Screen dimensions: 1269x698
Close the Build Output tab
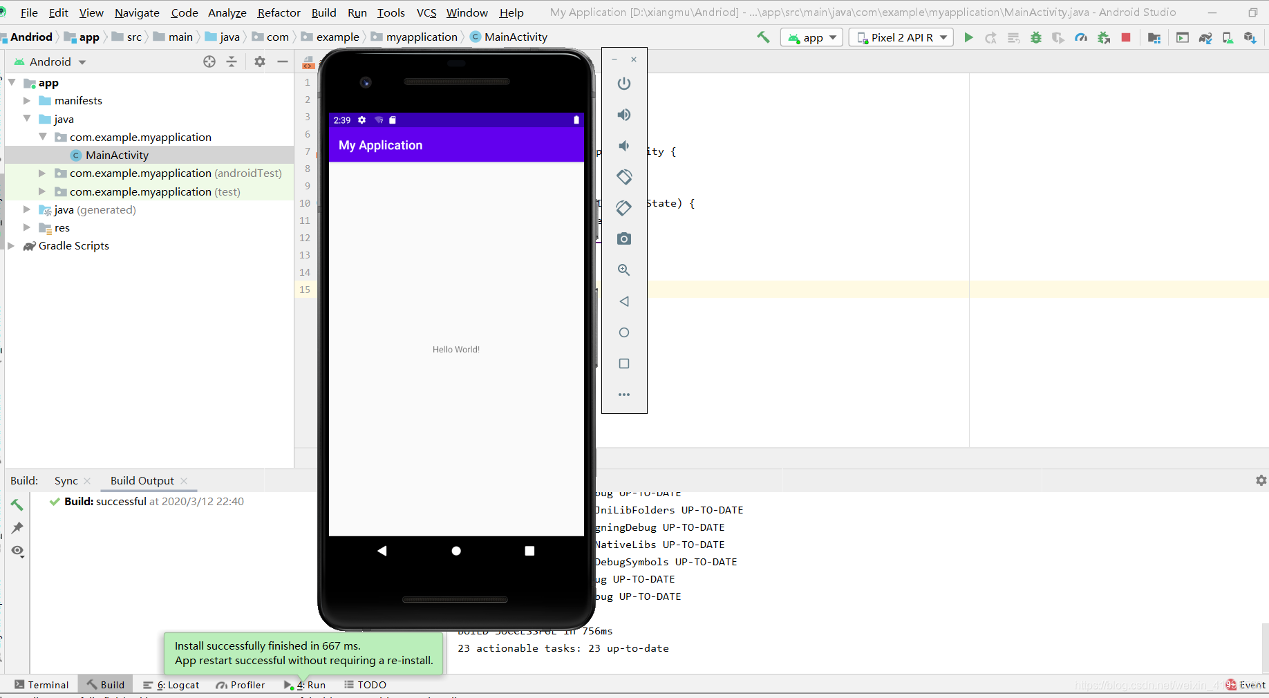184,481
